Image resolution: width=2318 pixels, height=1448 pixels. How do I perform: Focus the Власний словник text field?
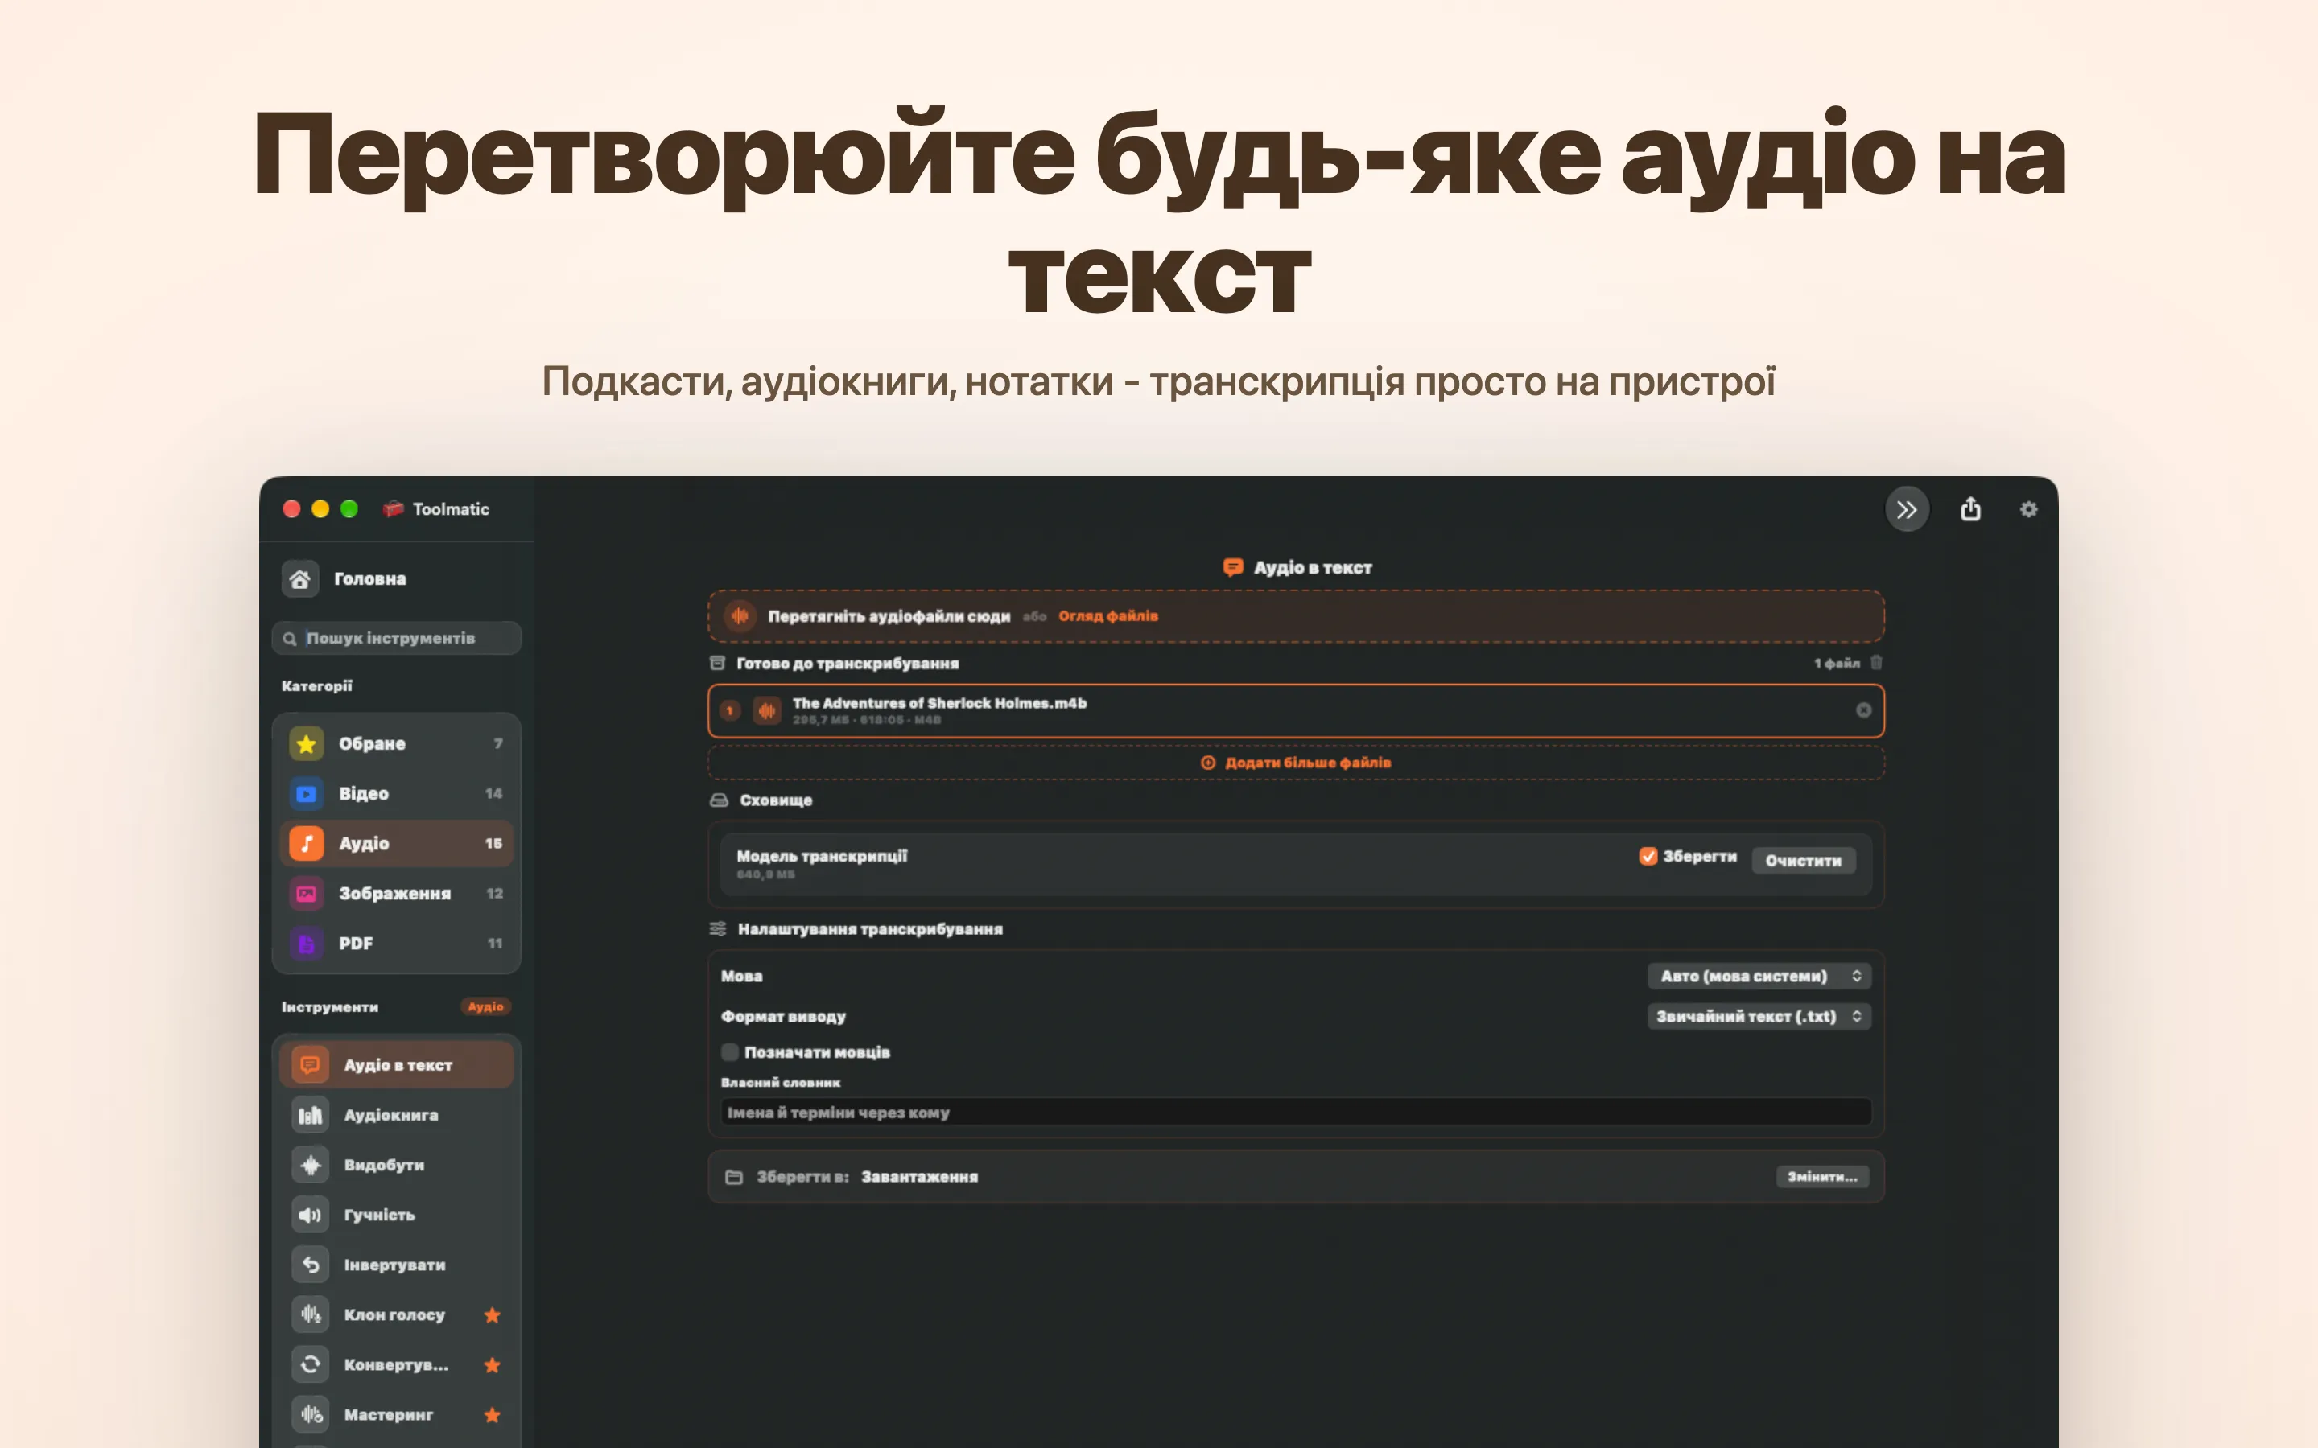coord(1296,1112)
